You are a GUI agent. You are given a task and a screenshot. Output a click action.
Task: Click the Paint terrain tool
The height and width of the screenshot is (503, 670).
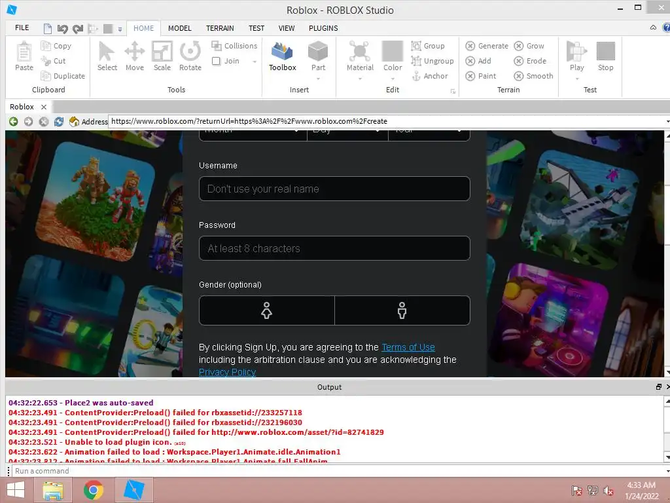(x=481, y=76)
